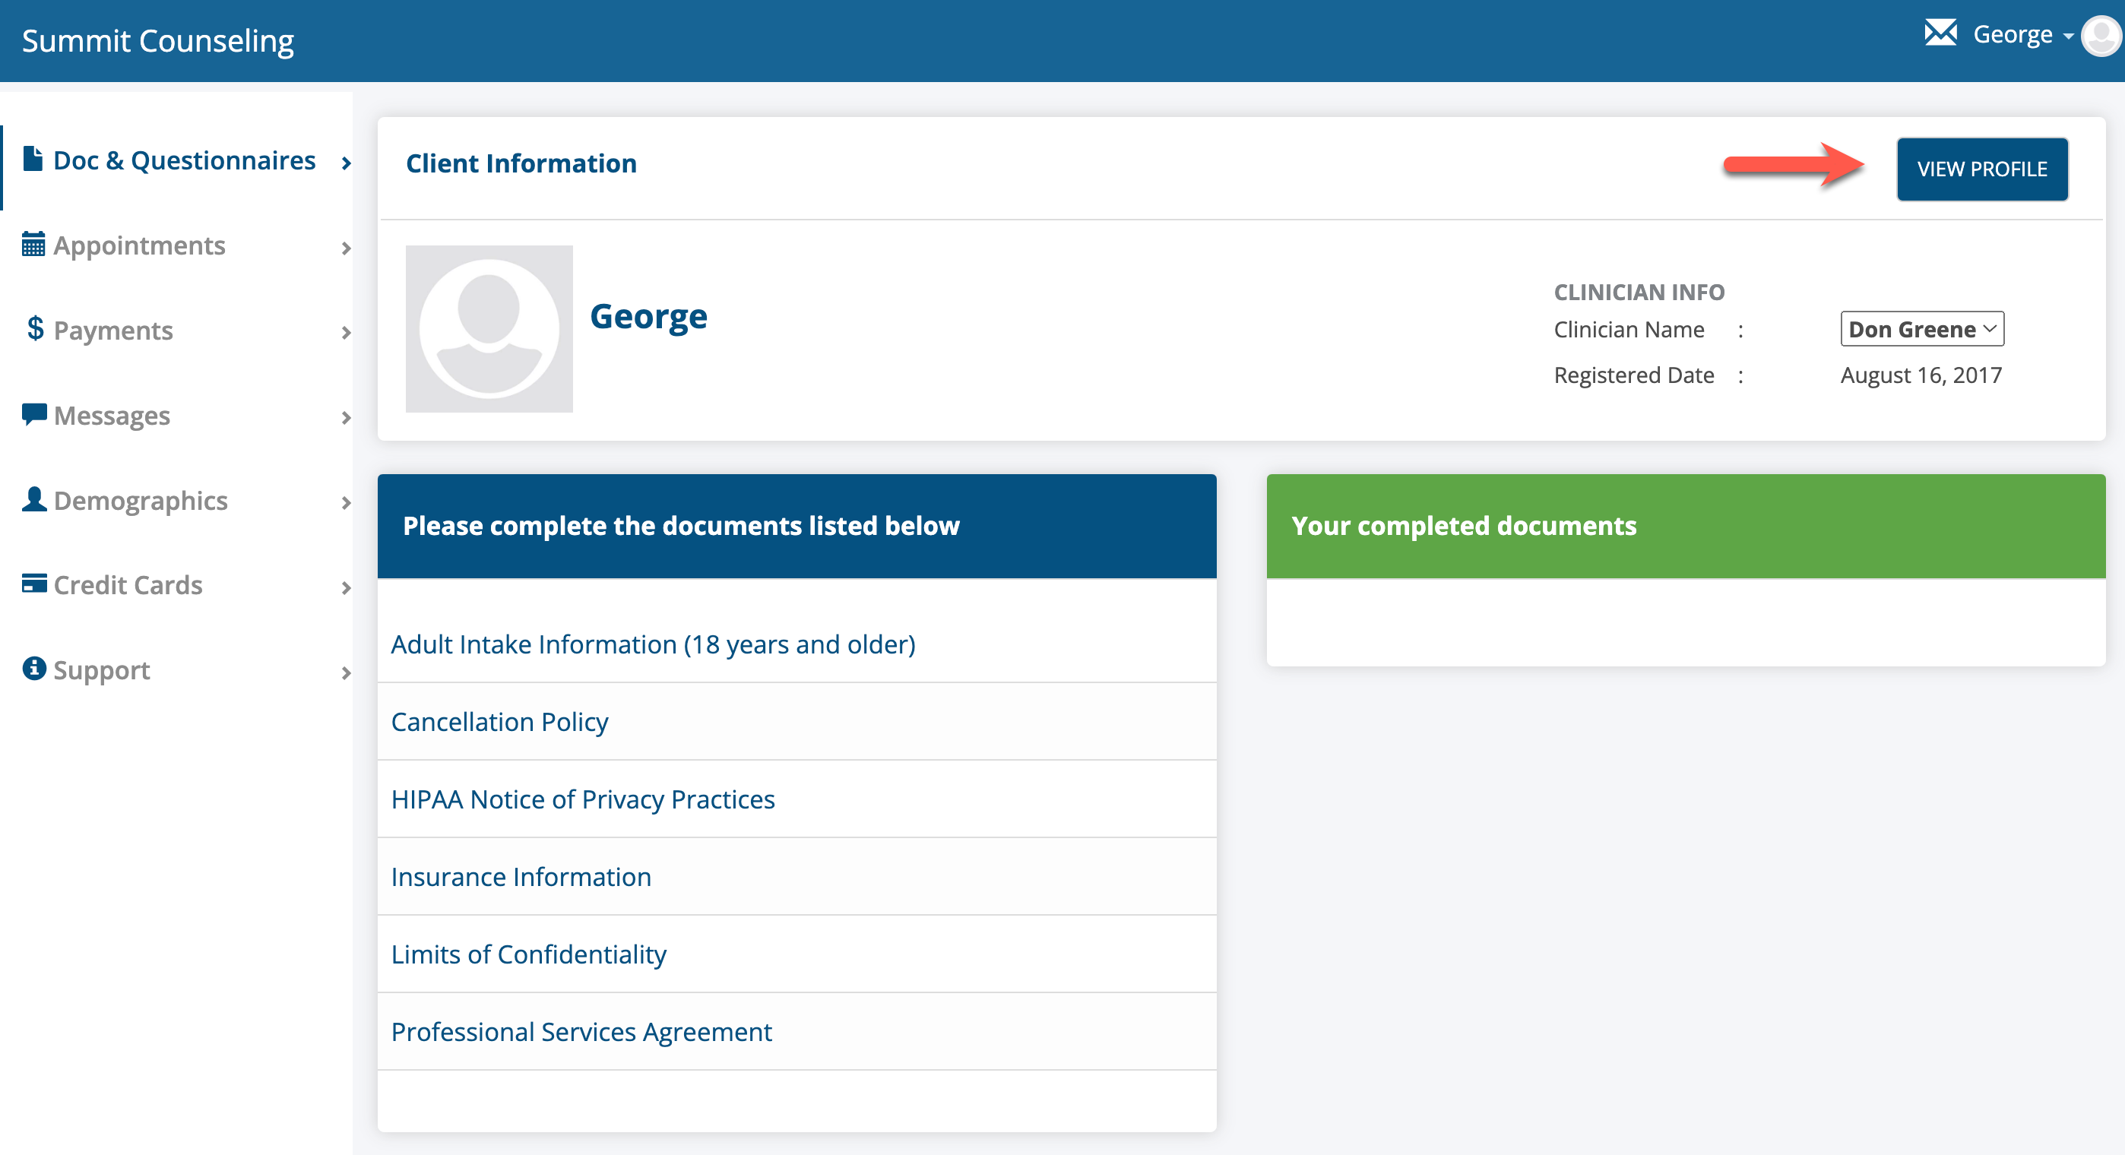Select the Doc & Questionnaires menu item
2125x1155 pixels.
coord(183,160)
